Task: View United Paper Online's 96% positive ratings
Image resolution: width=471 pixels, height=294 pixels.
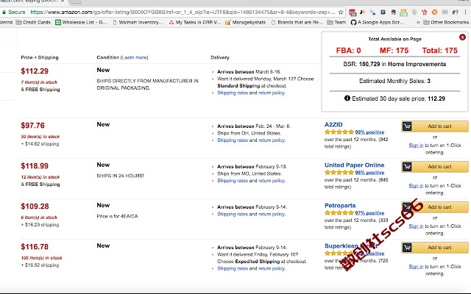Action: pos(369,173)
